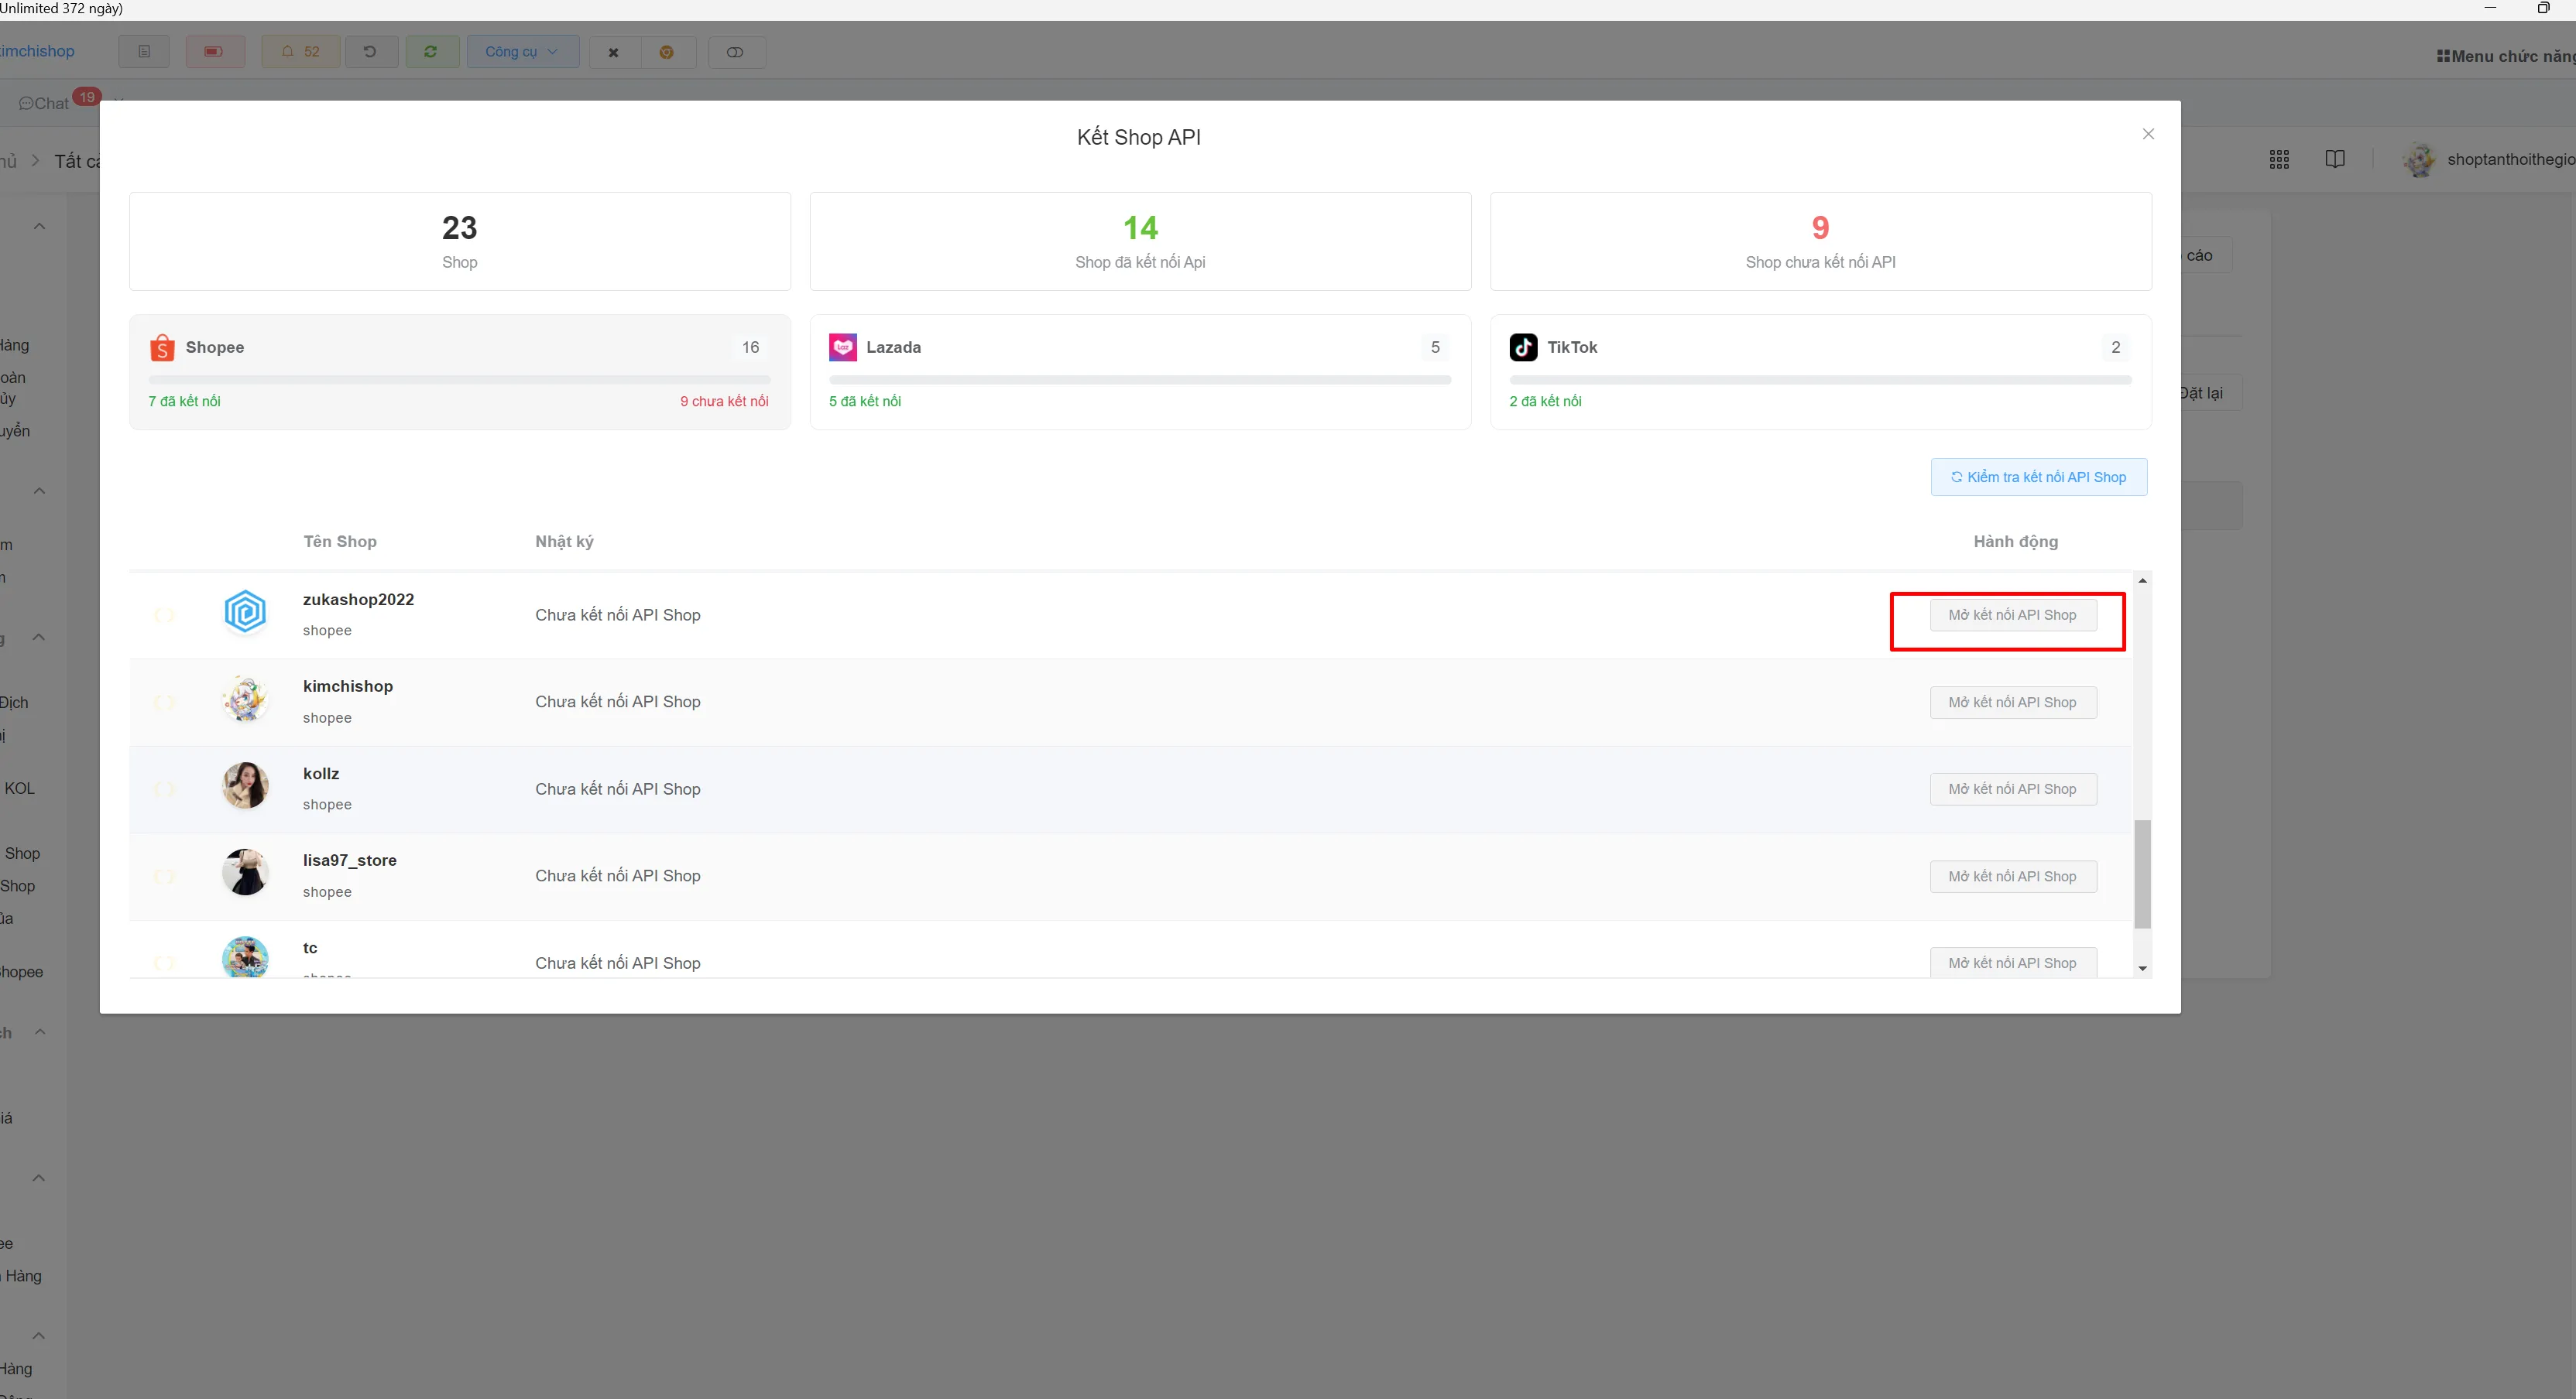This screenshot has width=2576, height=1399.
Task: Open API connection for lisa97_store
Action: pyautogui.click(x=2013, y=877)
